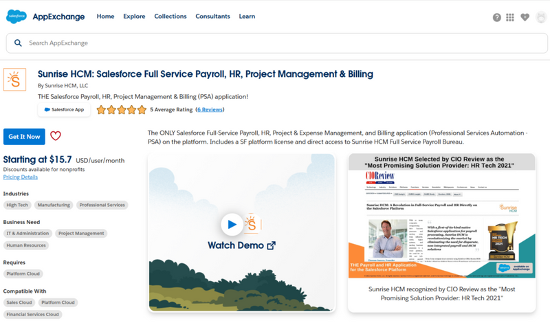Viewport: 550px width, 323px height.
Task: Click the external link icon beside Watch Demo
Action: [x=271, y=245]
